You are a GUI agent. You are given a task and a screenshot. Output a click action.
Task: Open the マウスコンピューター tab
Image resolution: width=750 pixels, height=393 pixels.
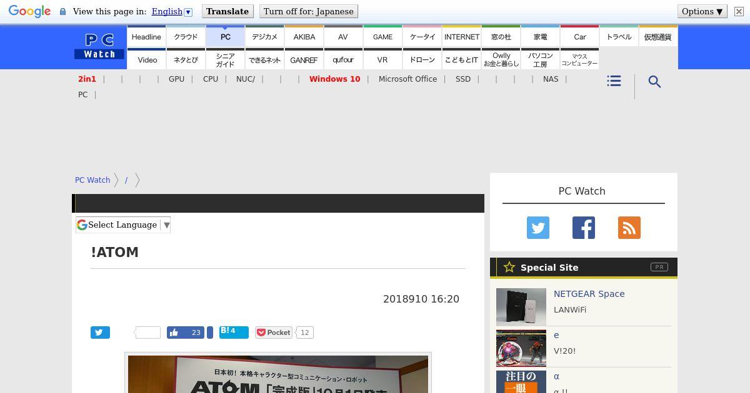pyautogui.click(x=579, y=59)
